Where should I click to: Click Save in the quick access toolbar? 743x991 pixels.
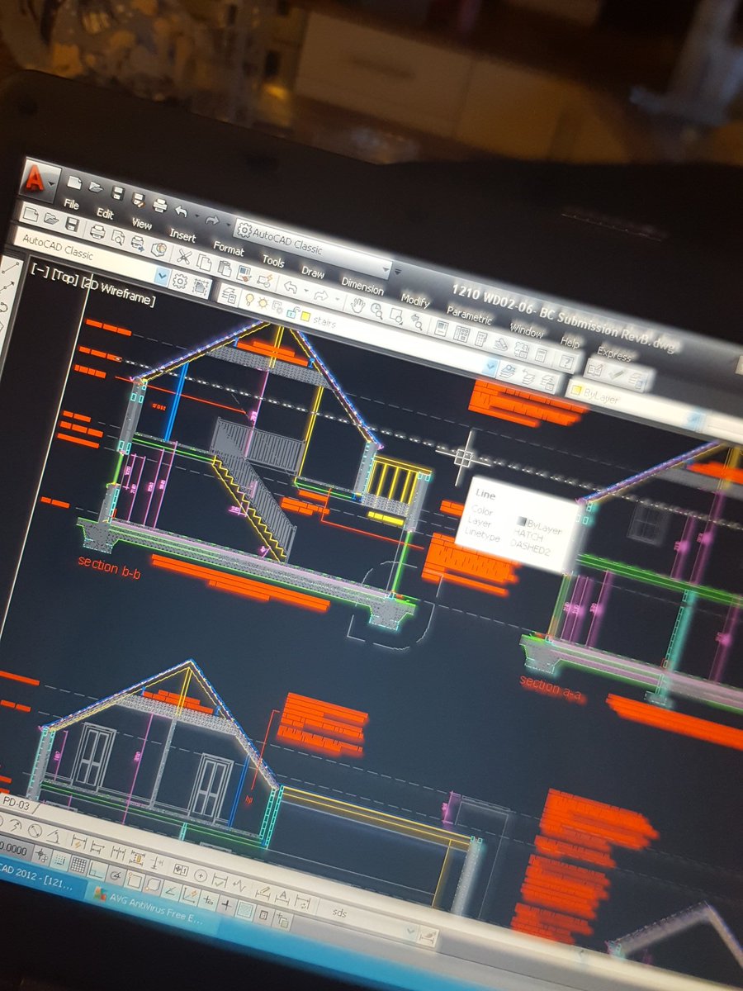coord(118,192)
